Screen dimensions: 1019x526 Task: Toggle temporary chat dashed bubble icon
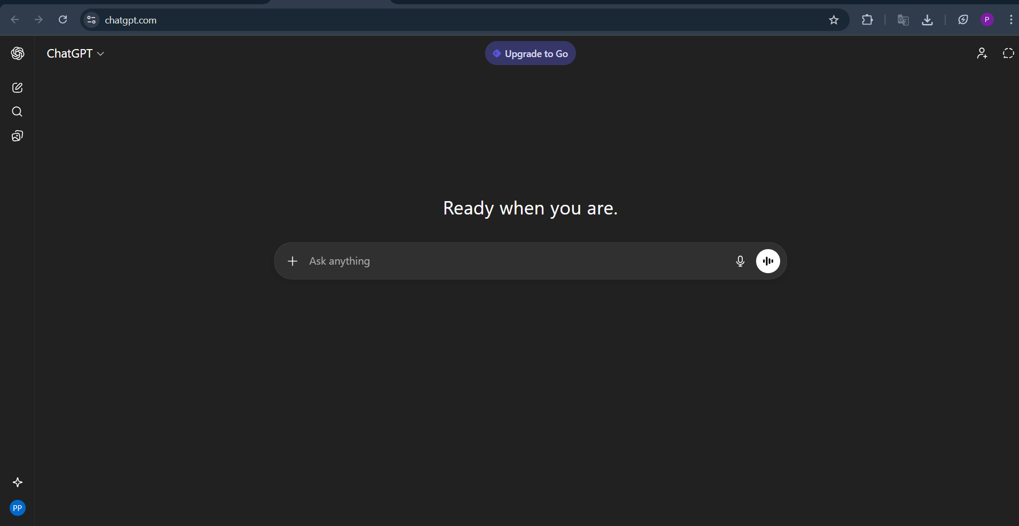[1008, 53]
